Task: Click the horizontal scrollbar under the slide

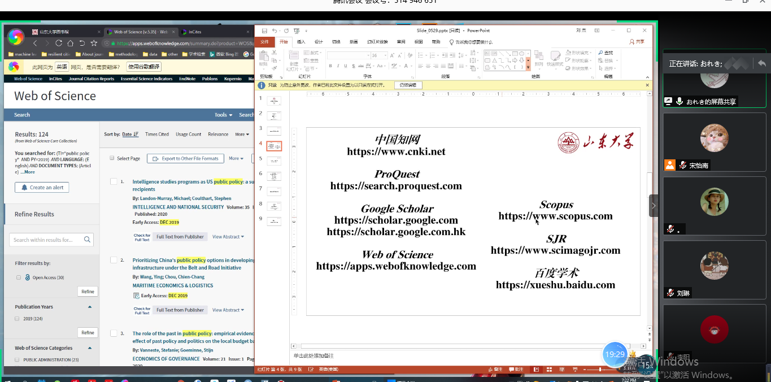Action: [467, 346]
